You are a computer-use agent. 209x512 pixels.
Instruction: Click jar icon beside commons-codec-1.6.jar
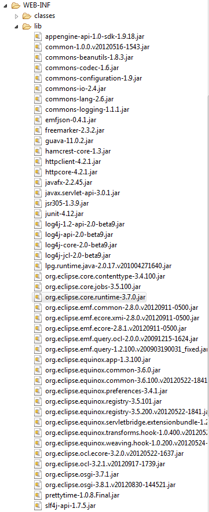38,68
